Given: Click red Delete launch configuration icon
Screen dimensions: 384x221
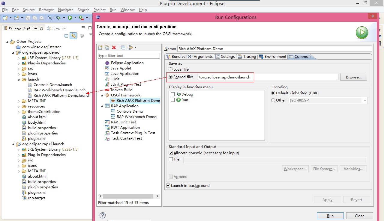Looking at the screenshot, I should [114, 47].
